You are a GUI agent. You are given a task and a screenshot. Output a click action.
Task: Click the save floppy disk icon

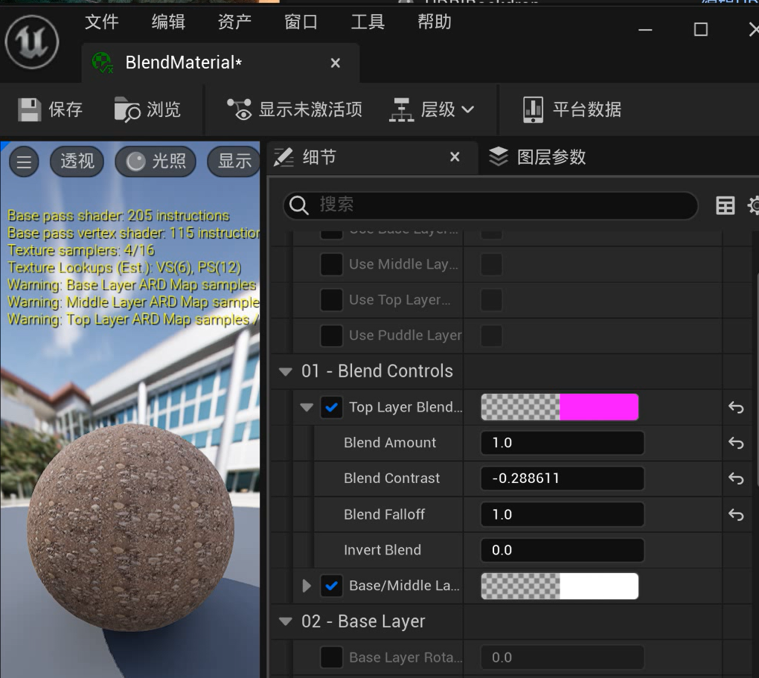pyautogui.click(x=30, y=109)
